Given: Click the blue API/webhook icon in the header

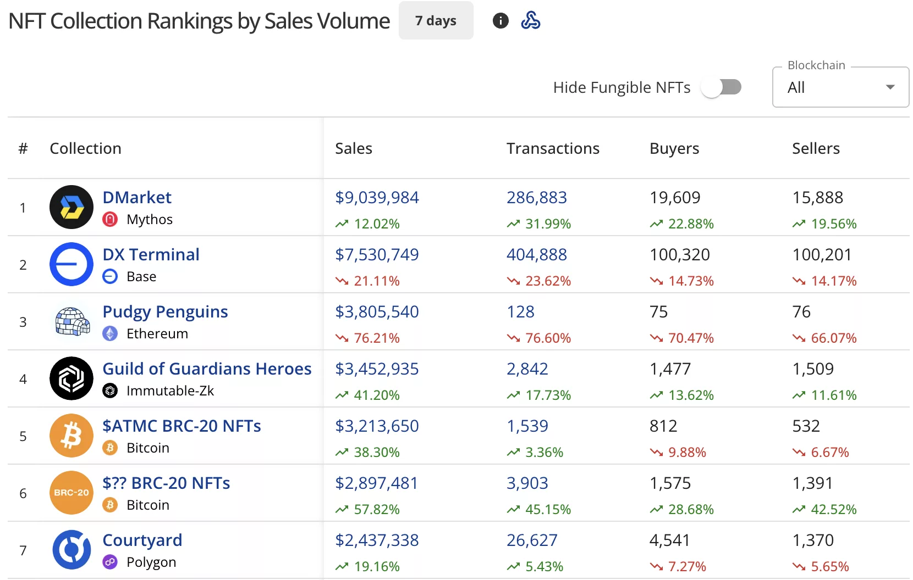Looking at the screenshot, I should tap(531, 20).
